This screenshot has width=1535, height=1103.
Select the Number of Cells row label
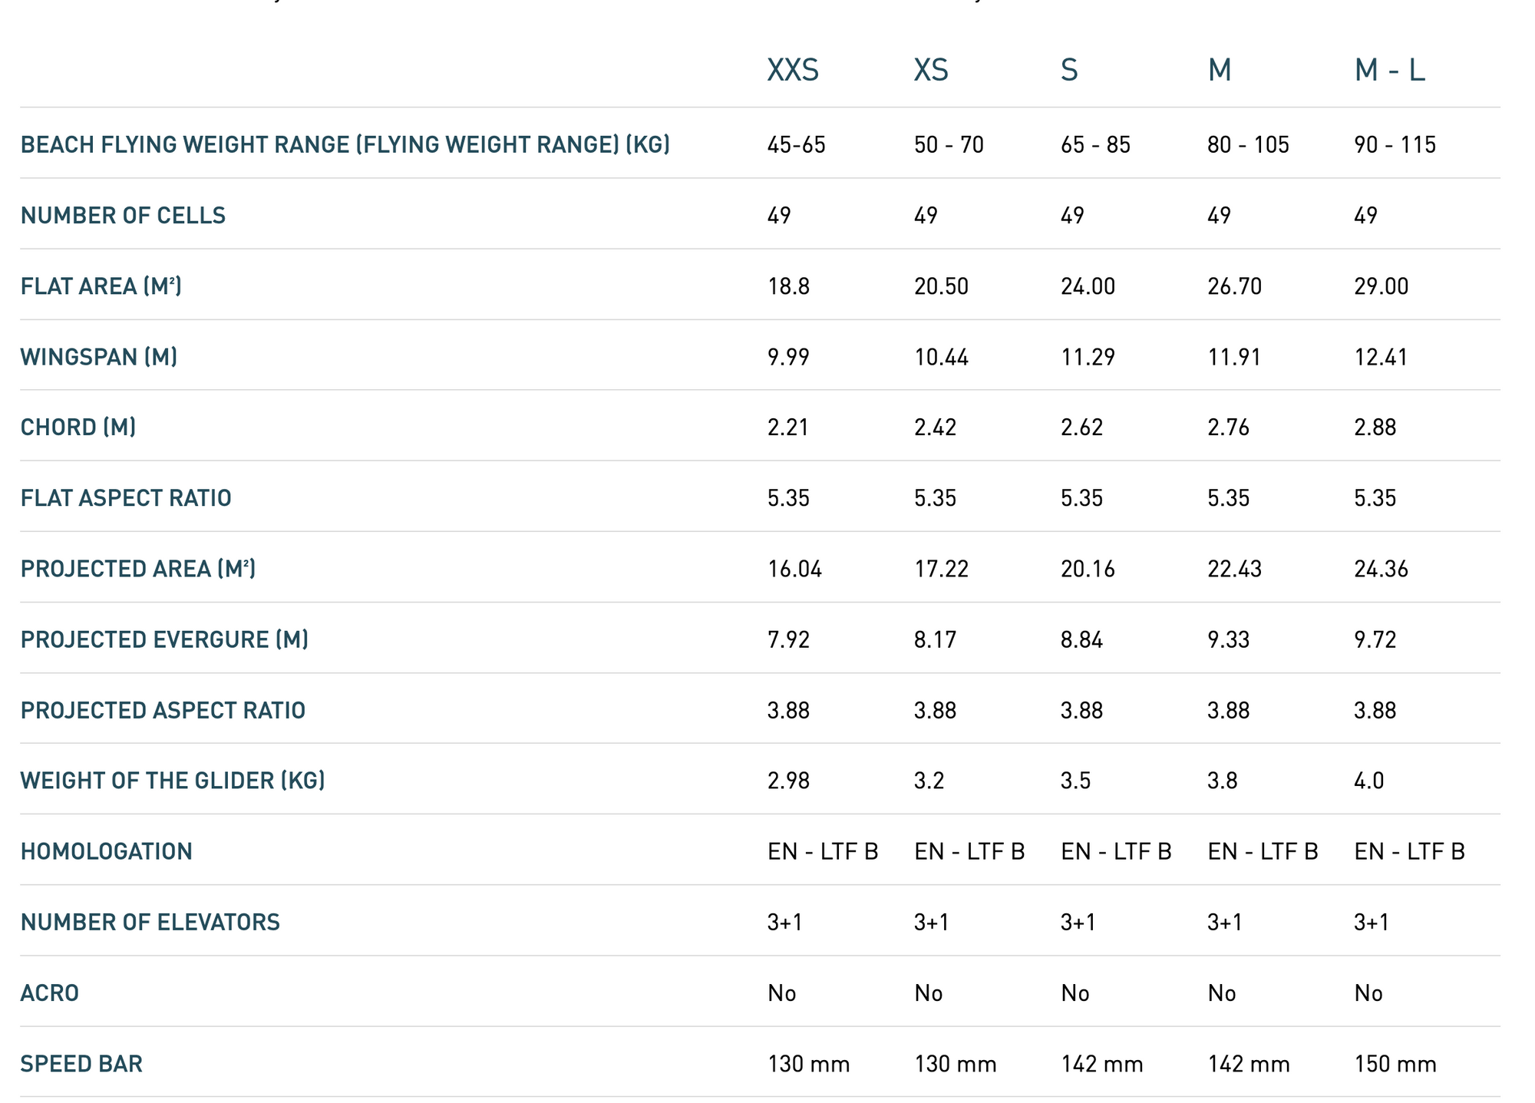pyautogui.click(x=123, y=216)
